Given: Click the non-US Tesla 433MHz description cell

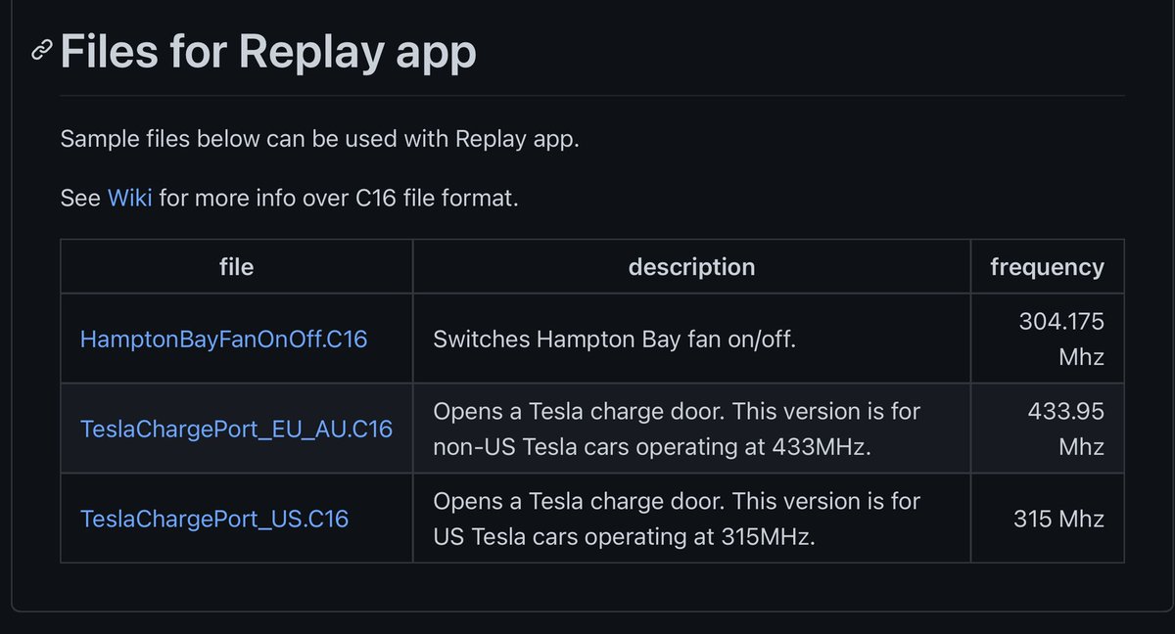Looking at the screenshot, I should click(x=691, y=429).
